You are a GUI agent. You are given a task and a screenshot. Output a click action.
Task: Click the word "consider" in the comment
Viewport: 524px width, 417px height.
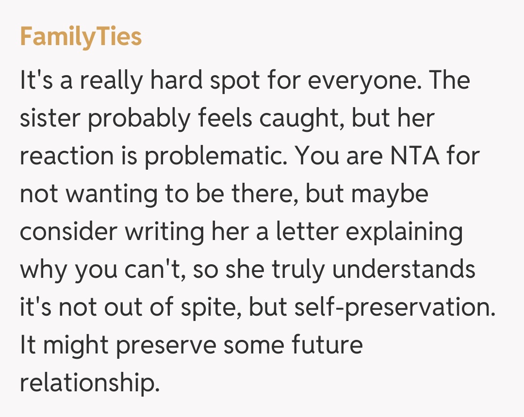(x=68, y=231)
